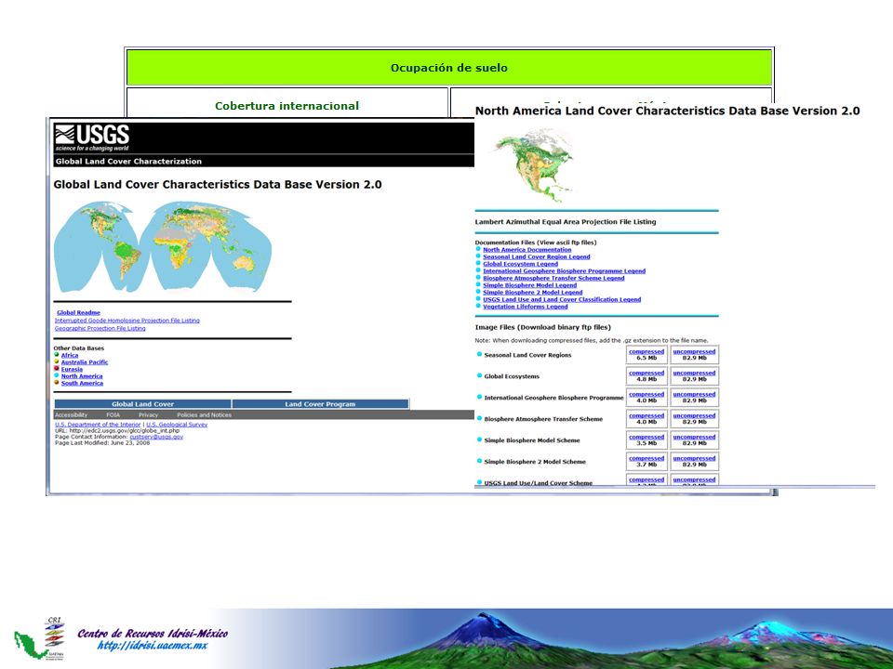Click the cyan bullet beside Vegetation Lifeforms Legend

click(x=478, y=306)
